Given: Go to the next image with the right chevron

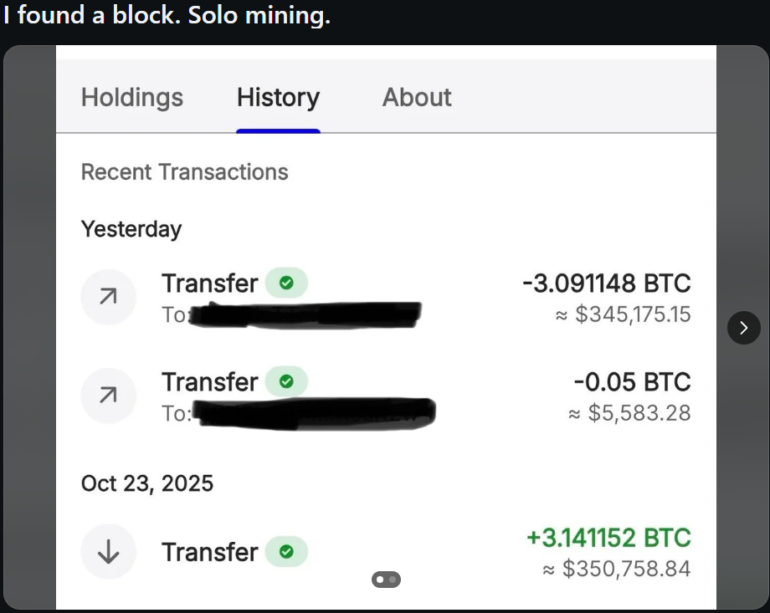Looking at the screenshot, I should 743,328.
